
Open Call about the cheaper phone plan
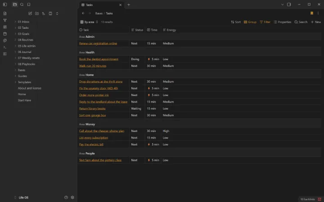[x=101, y=131]
